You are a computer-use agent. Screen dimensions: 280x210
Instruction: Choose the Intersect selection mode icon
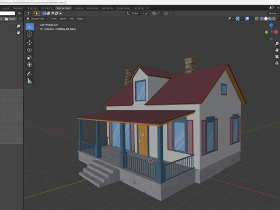click(61, 13)
